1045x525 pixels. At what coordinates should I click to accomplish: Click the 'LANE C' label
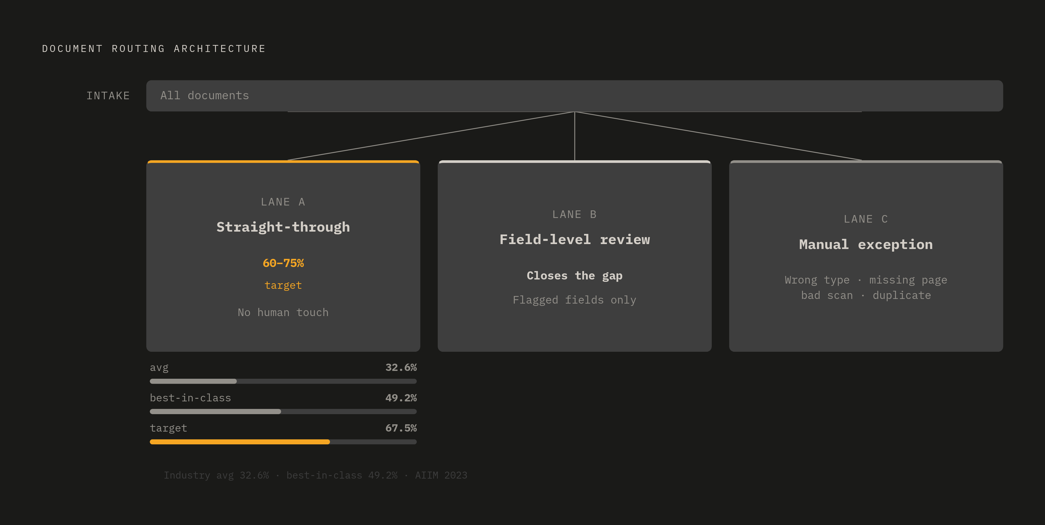[x=866, y=219]
